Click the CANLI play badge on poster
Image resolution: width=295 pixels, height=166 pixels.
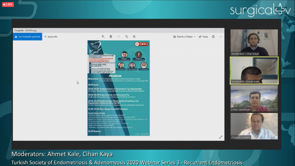pos(142,44)
